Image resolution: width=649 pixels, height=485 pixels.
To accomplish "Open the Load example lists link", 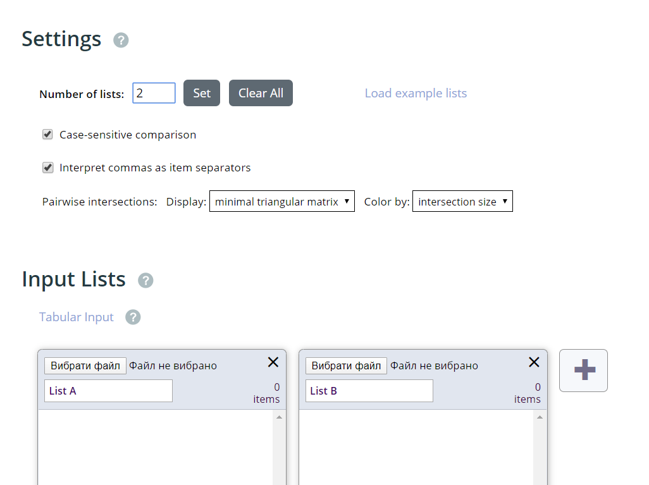I will [x=416, y=94].
